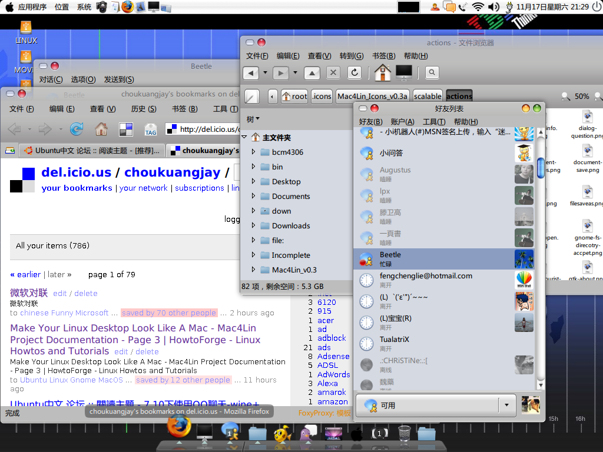Open the 书签(B) menu in file browser
Image resolution: width=603 pixels, height=452 pixels.
[x=383, y=56]
